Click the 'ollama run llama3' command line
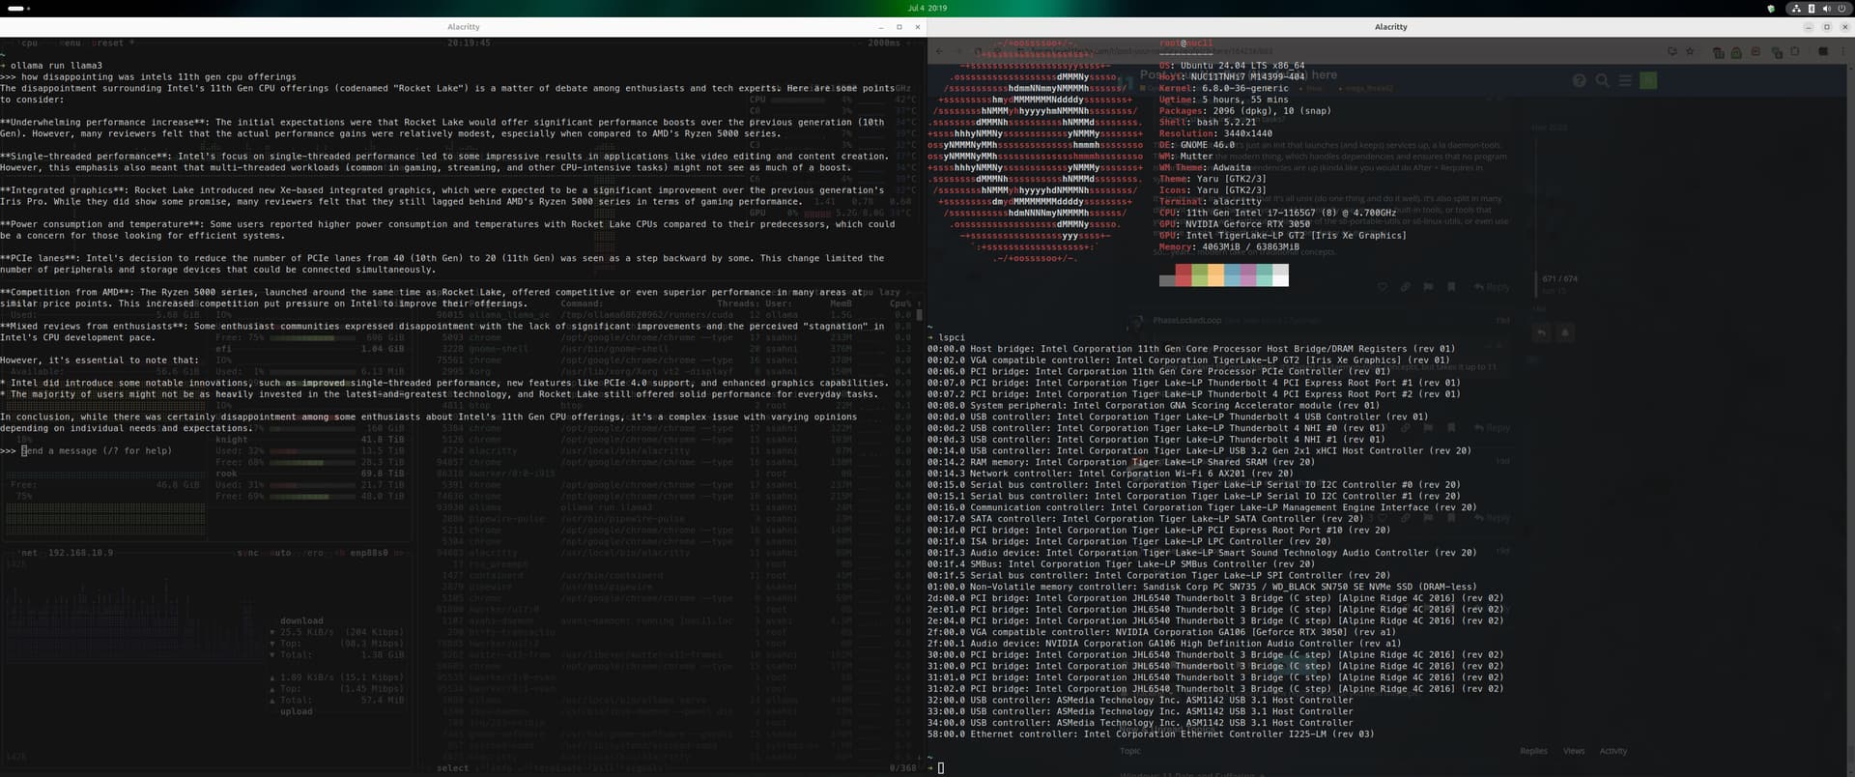Screen dimensions: 1855x777 [x=56, y=66]
